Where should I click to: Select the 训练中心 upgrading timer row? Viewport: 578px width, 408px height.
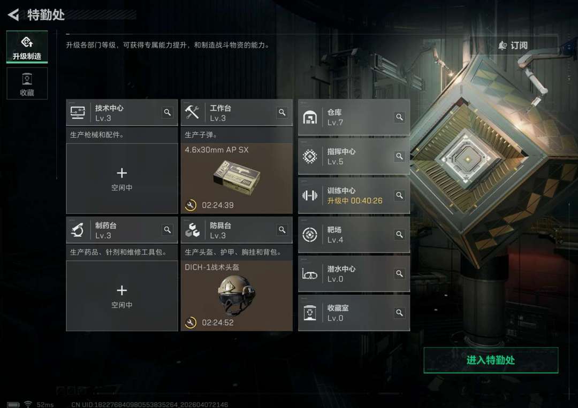[354, 196]
